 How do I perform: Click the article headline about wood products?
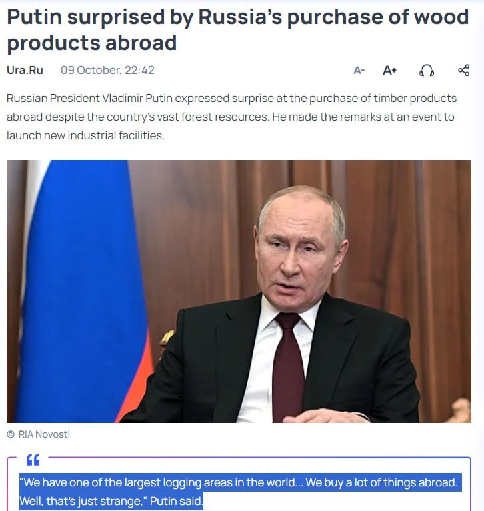238,30
